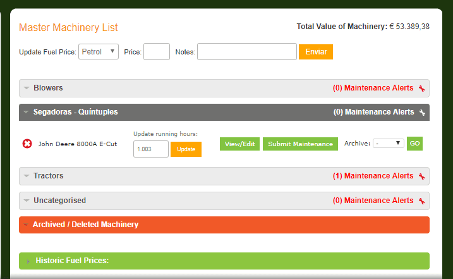453x279 pixels.
Task: Click the Notes text field
Action: [x=247, y=51]
